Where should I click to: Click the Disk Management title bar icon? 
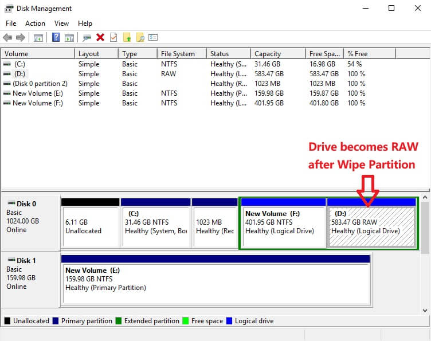tap(9, 9)
